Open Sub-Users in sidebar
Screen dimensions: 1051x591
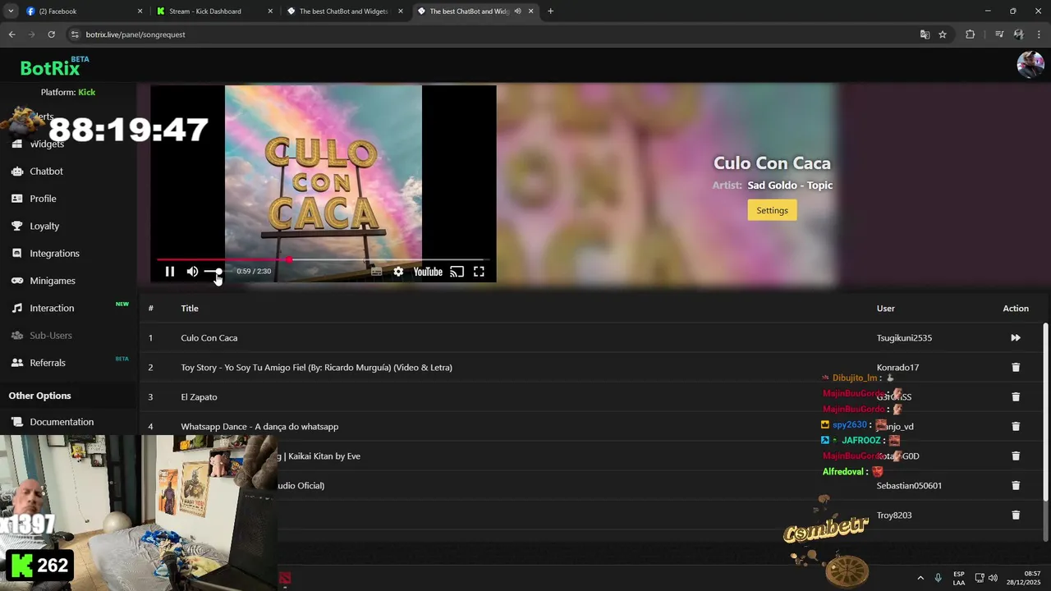click(x=51, y=336)
